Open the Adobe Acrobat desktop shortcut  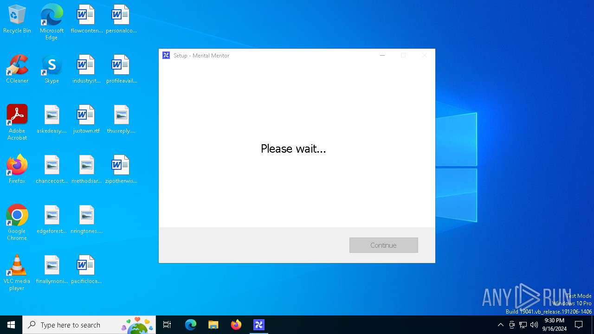pos(17,122)
